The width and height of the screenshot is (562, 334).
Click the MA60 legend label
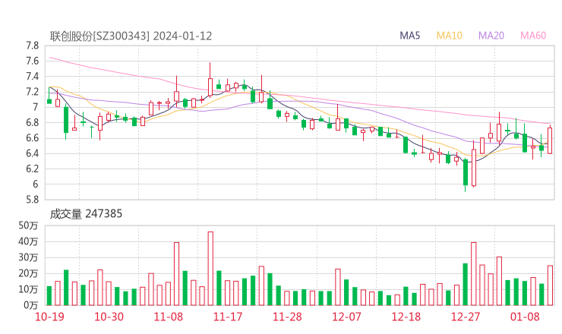pos(533,36)
